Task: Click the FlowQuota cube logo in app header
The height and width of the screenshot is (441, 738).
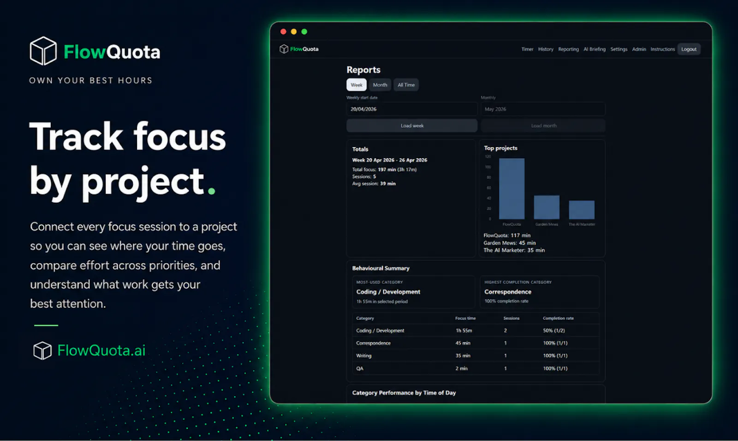Action: [x=284, y=49]
